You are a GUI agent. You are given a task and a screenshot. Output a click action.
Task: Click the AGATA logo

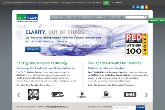pyautogui.click(x=33, y=95)
